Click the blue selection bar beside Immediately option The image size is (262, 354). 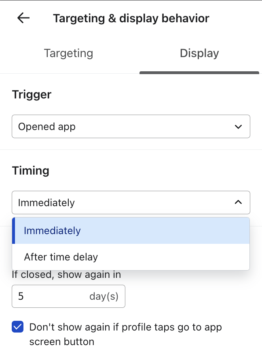pos(14,231)
